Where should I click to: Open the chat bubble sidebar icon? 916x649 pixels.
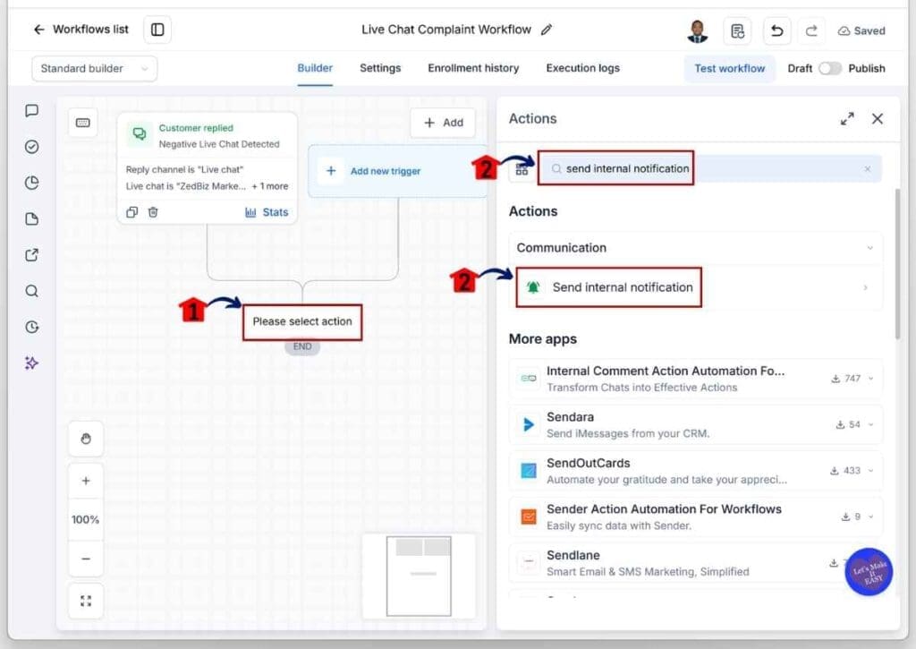[x=32, y=110]
